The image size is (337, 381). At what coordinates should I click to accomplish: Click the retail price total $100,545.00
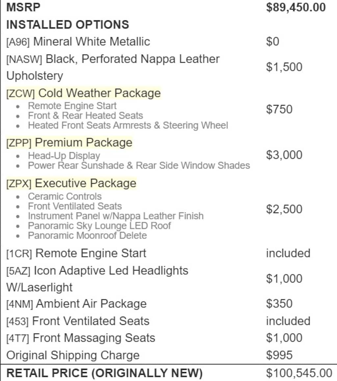[299, 373]
